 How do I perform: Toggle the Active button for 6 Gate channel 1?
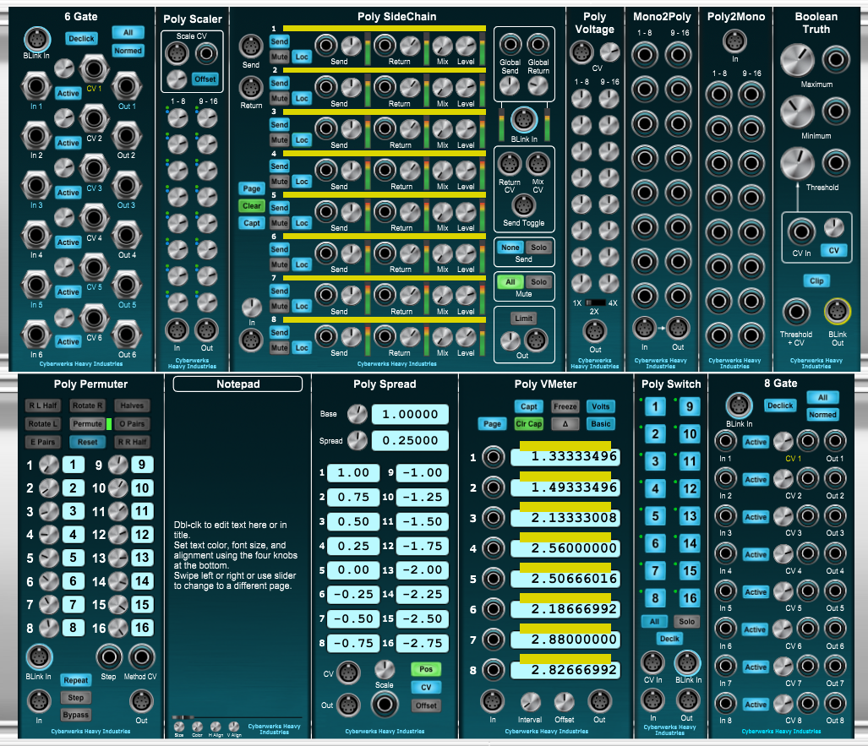68,94
